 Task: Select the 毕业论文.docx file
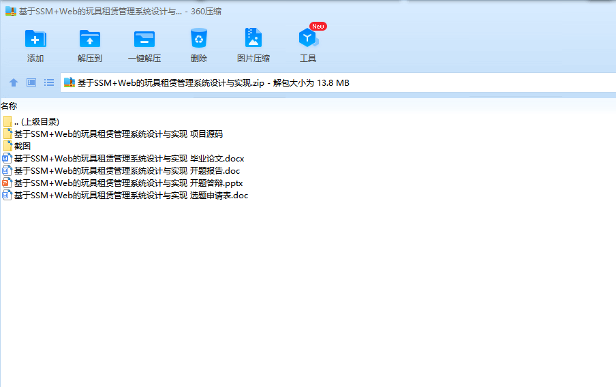coord(123,158)
